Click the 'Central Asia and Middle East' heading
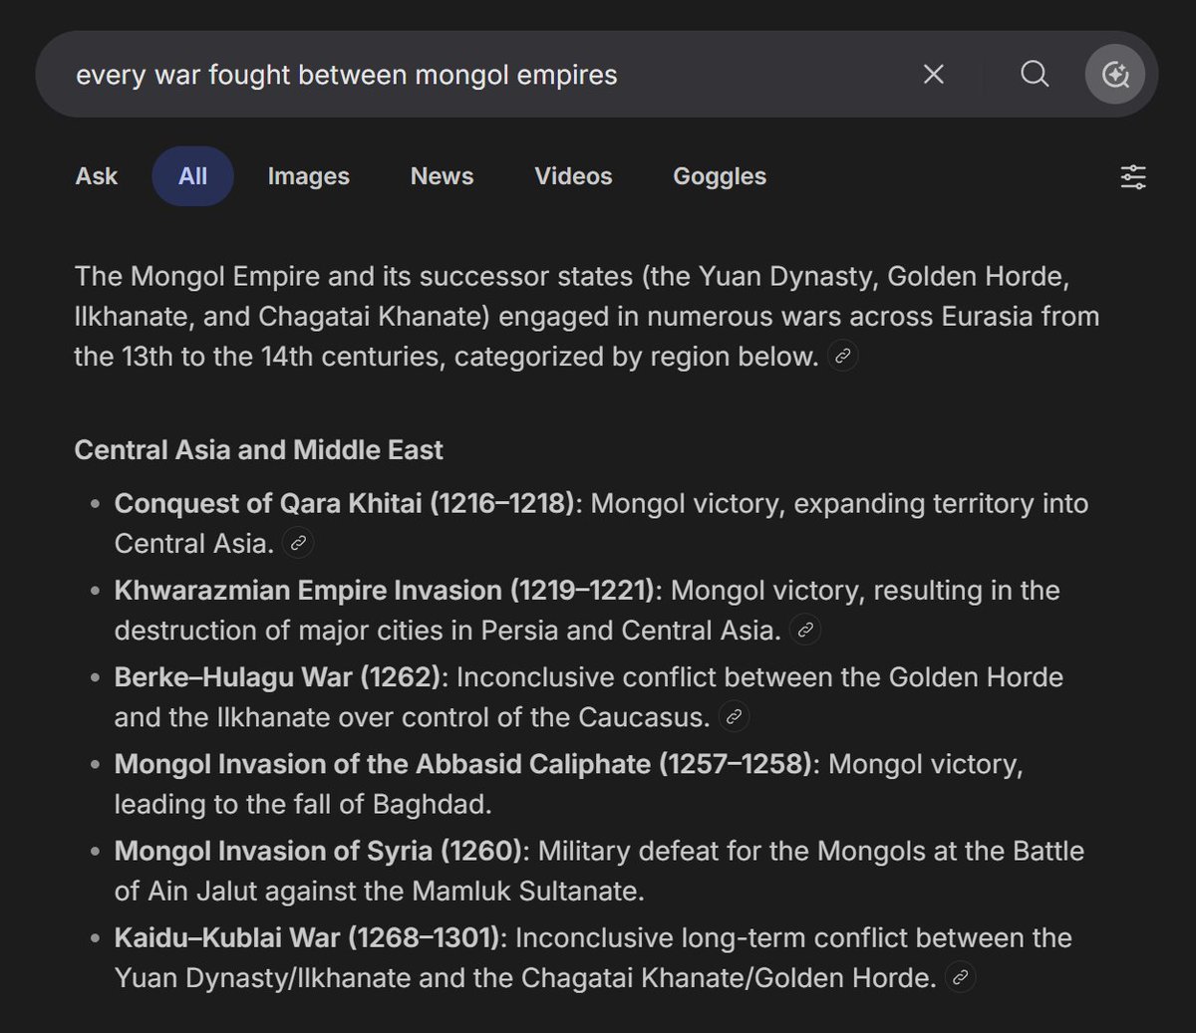 (258, 450)
